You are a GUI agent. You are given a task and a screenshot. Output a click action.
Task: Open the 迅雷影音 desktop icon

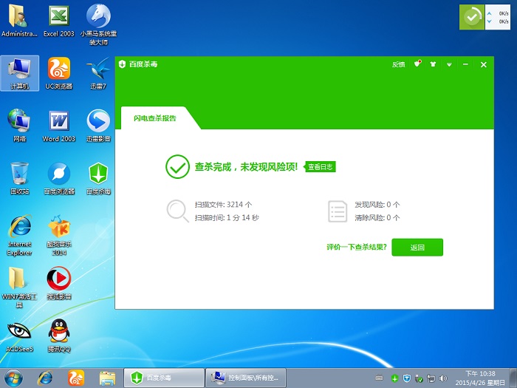pyautogui.click(x=98, y=124)
